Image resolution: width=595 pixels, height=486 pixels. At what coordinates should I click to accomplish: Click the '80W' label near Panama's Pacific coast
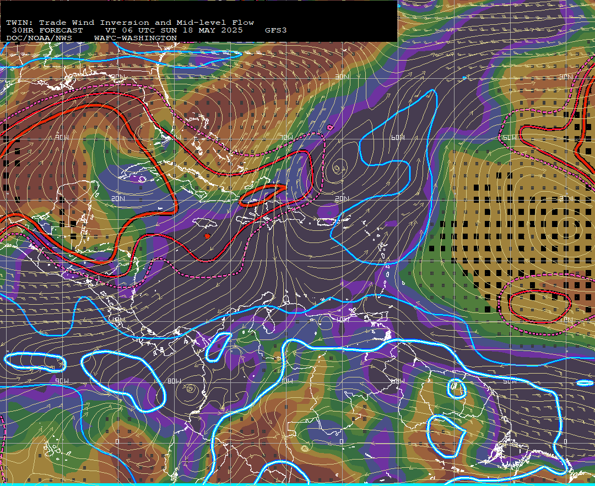pos(174,381)
